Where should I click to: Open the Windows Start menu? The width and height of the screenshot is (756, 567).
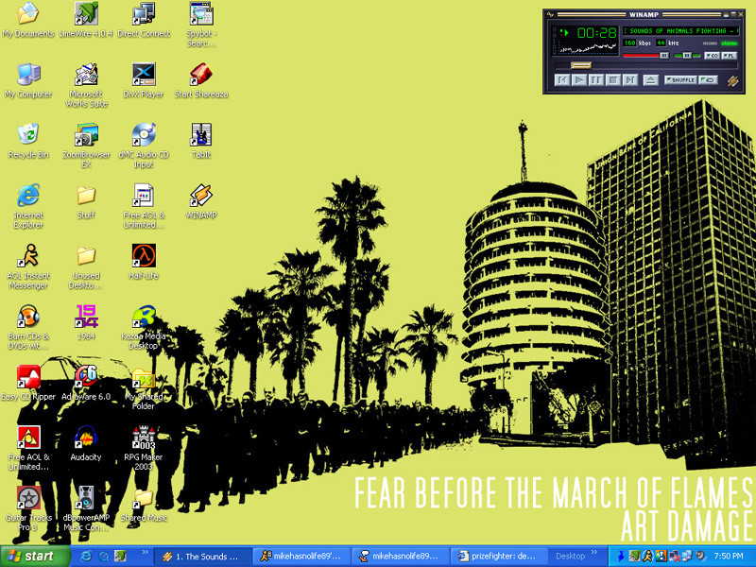pyautogui.click(x=35, y=556)
